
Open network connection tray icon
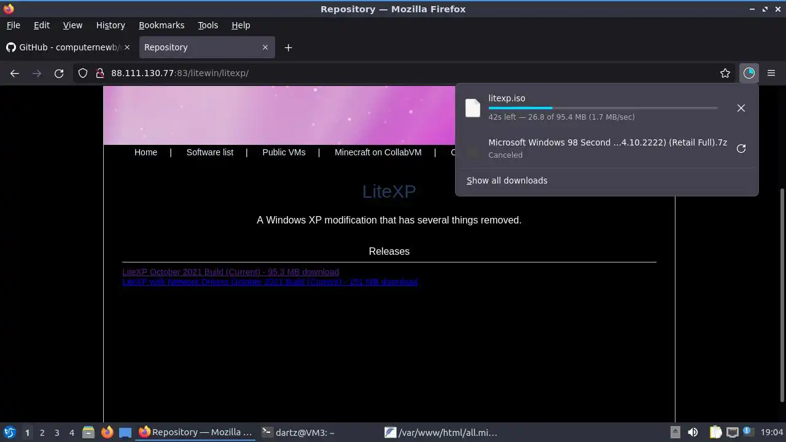coord(732,432)
